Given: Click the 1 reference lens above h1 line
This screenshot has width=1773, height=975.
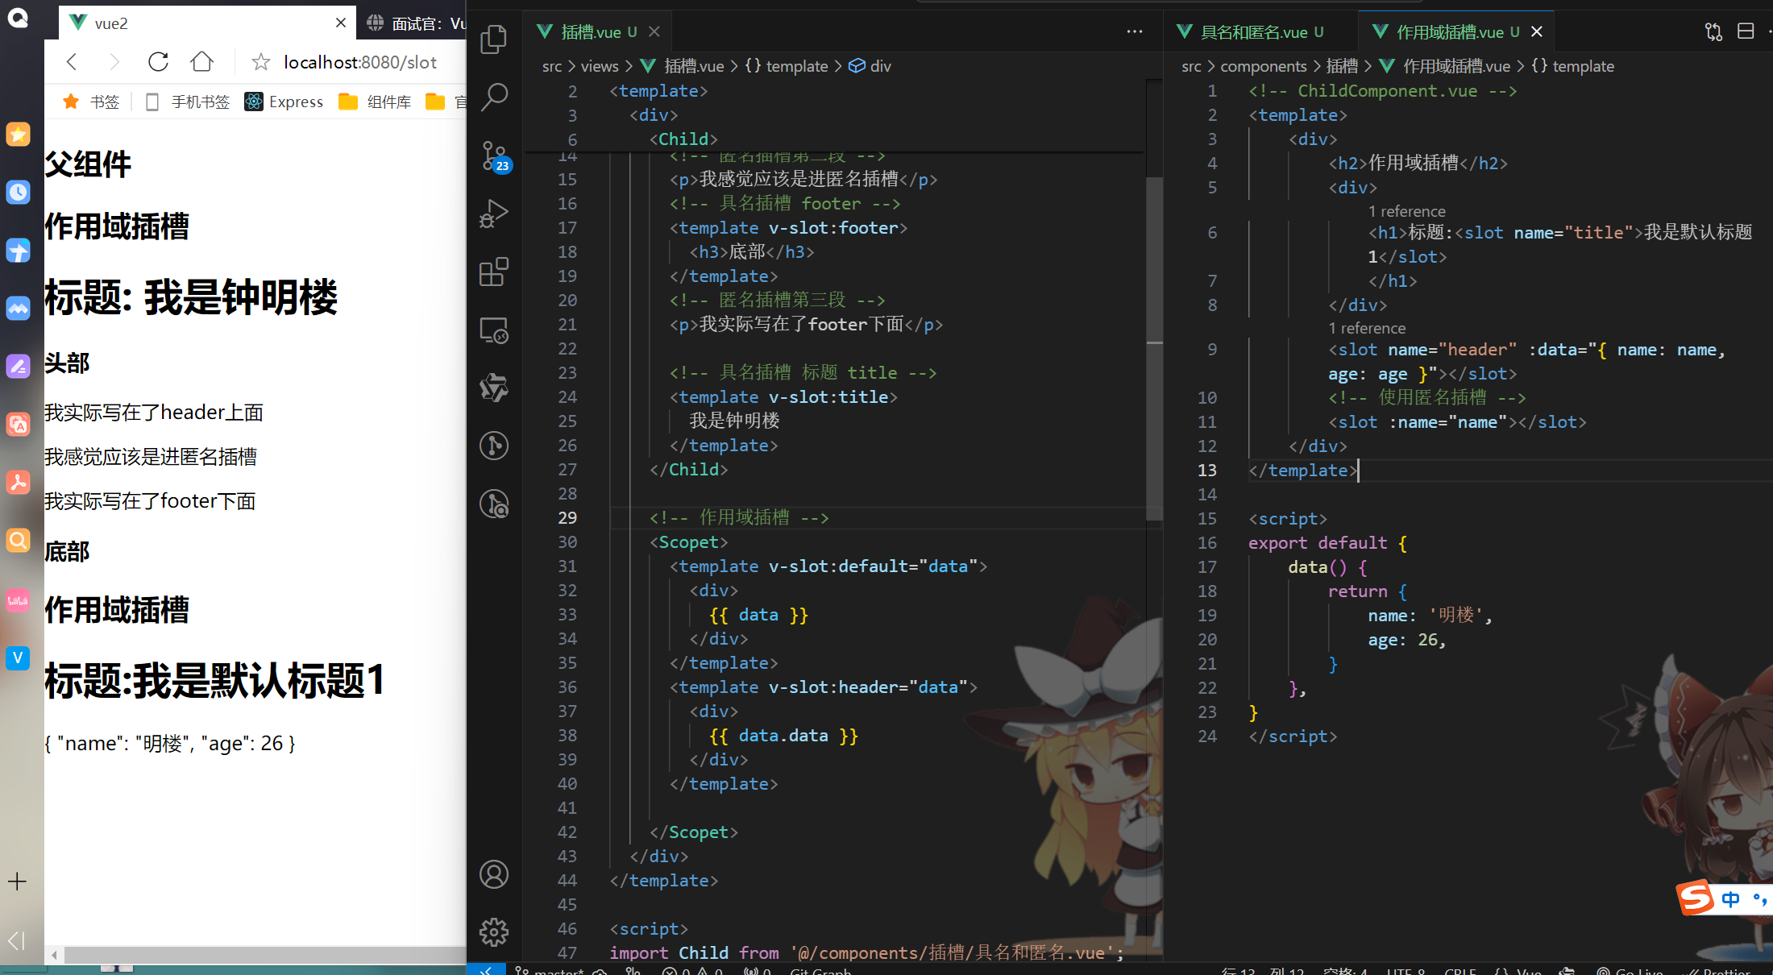Looking at the screenshot, I should (x=1406, y=211).
